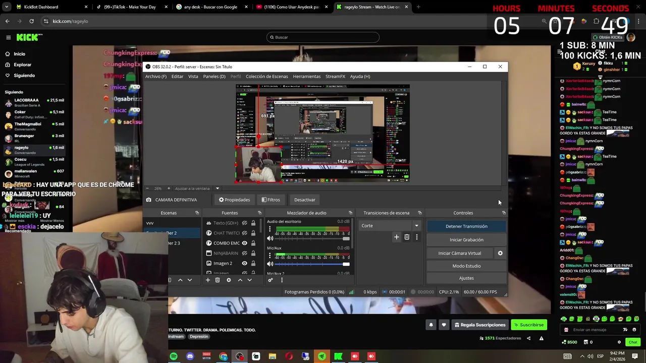Click the Kick notifications bell icon
The height and width of the screenshot is (363, 646).
click(431, 325)
